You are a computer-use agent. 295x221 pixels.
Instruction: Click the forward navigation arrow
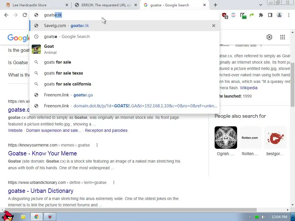[16, 15]
